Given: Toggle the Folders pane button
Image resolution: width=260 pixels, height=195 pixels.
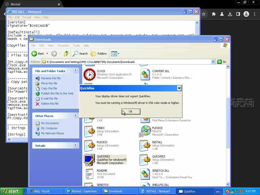Looking at the screenshot, I should click(x=99, y=54).
